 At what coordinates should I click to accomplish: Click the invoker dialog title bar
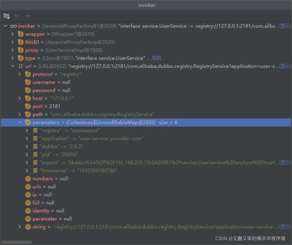146,5
